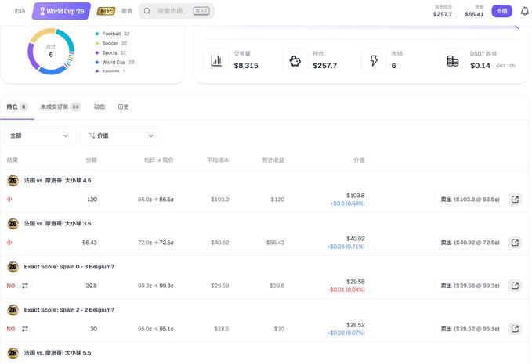Open share icon for Spain 2 - 2 row

(x=515, y=329)
